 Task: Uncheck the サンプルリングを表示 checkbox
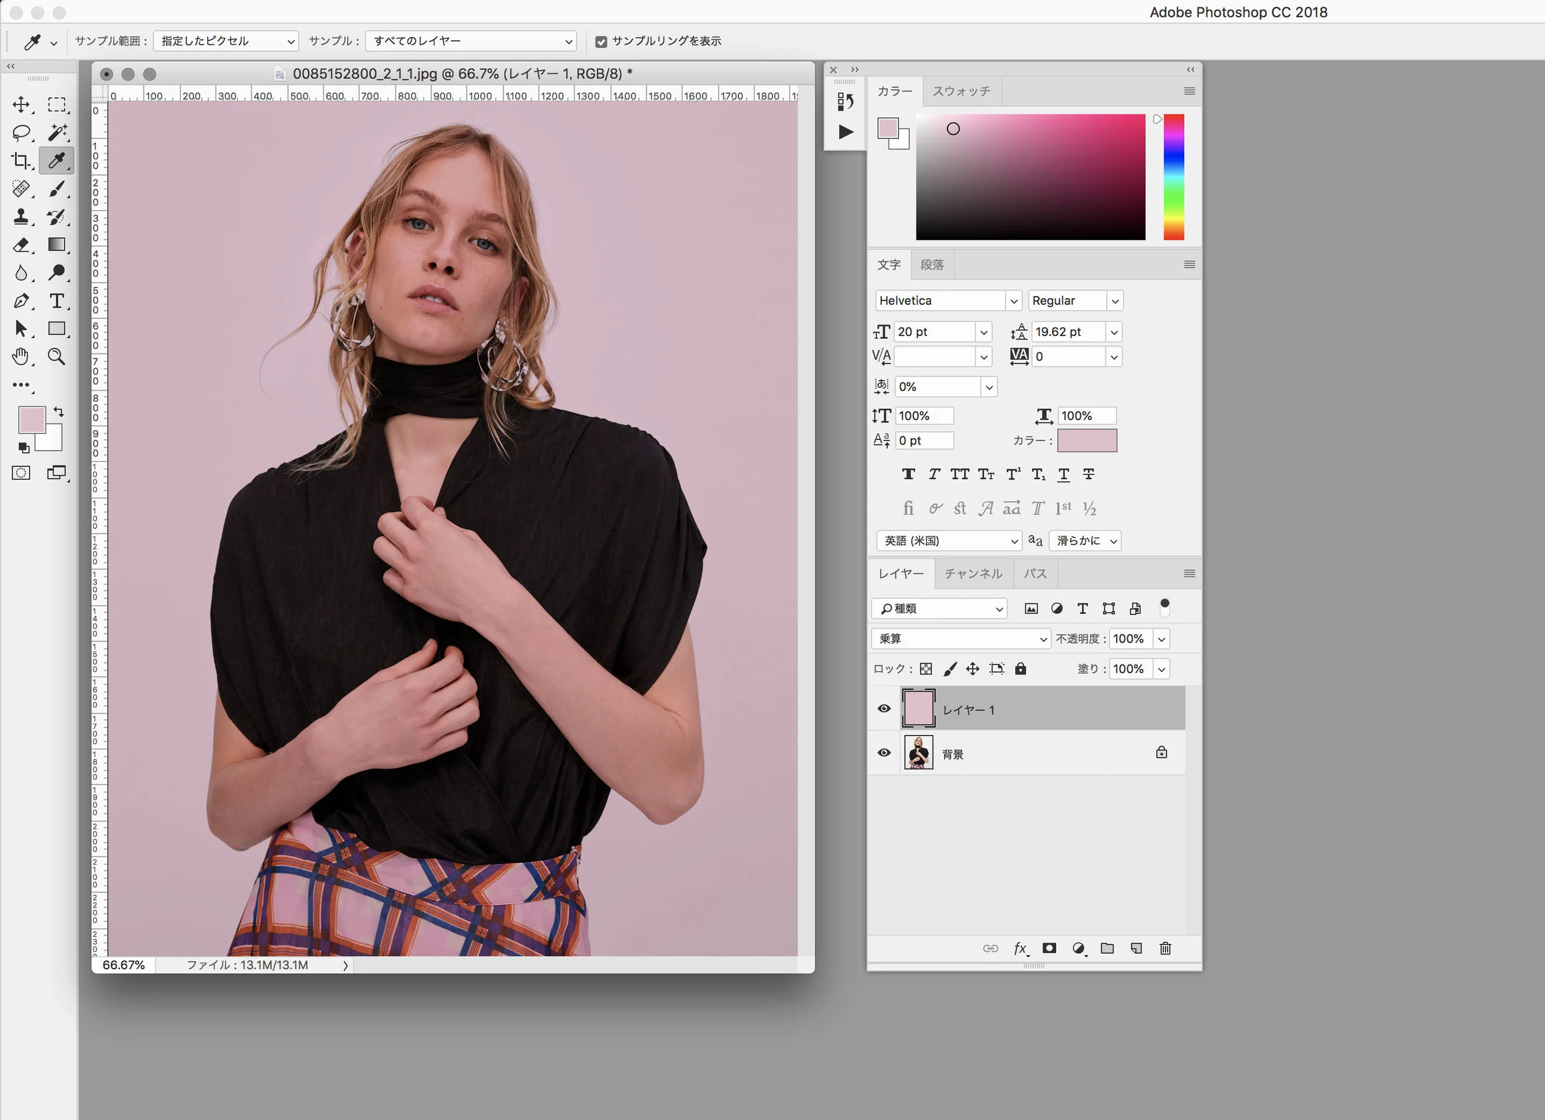(x=601, y=41)
